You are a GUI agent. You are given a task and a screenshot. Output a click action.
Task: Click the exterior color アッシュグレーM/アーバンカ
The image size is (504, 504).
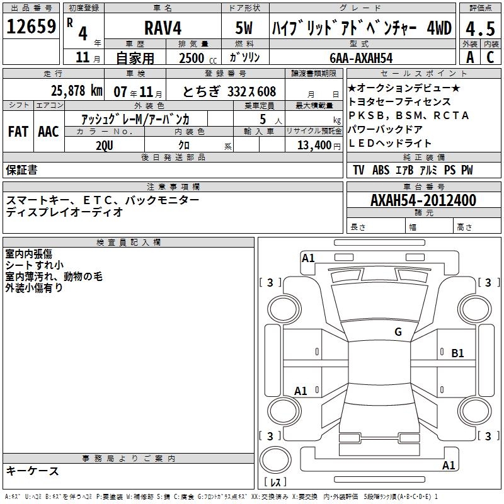point(135,119)
